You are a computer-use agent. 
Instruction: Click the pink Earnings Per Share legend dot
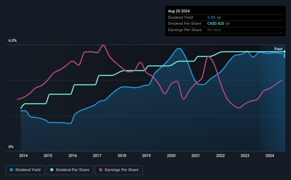tap(101, 170)
